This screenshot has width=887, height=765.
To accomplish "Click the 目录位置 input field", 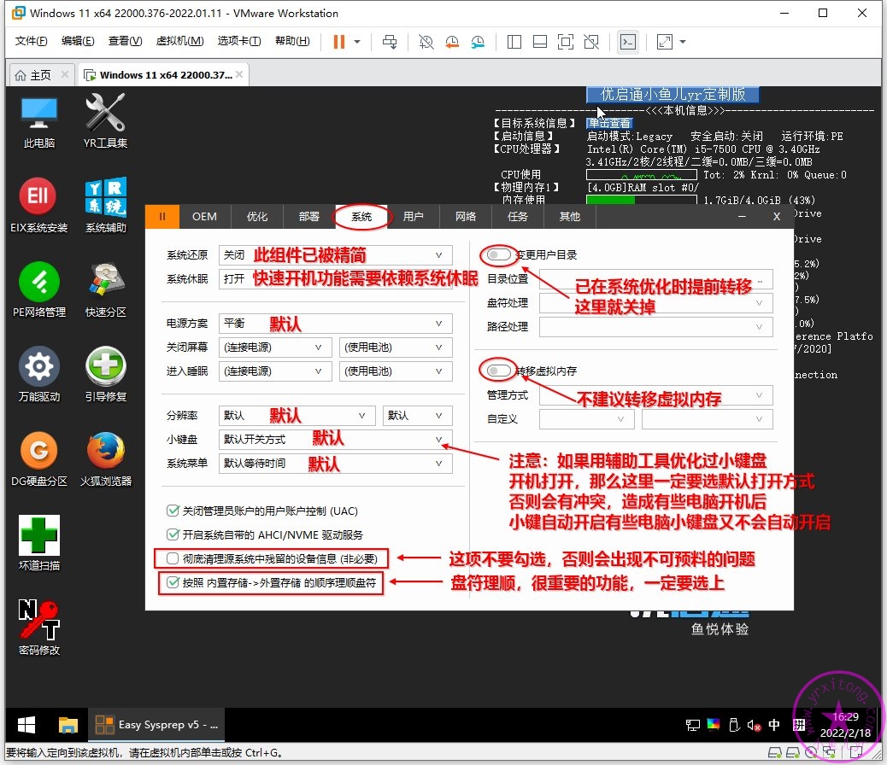I will coord(656,279).
